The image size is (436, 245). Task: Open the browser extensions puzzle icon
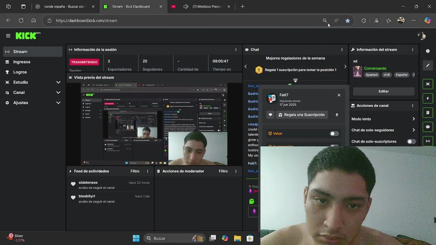click(364, 21)
